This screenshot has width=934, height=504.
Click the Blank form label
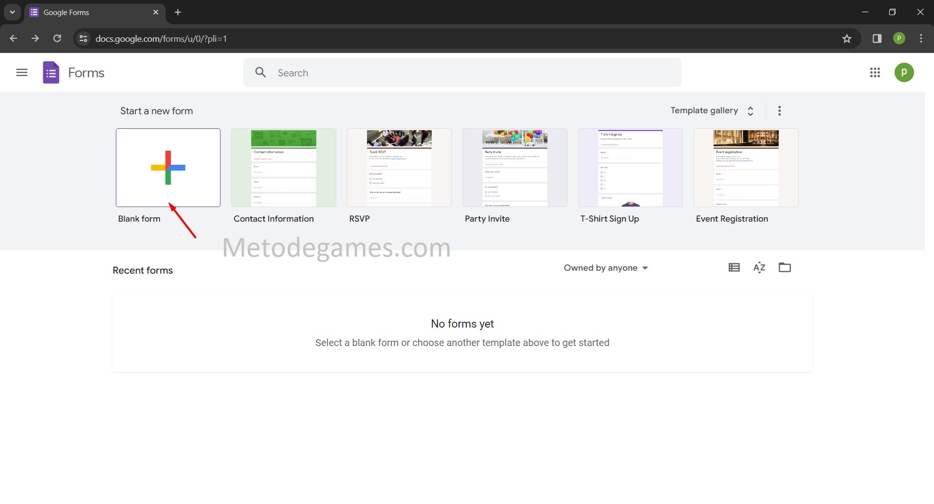click(139, 219)
